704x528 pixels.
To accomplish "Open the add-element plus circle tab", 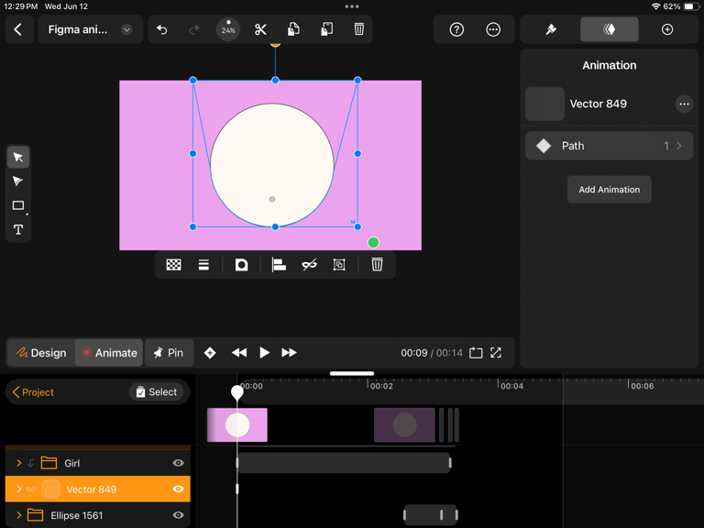I will 667,29.
